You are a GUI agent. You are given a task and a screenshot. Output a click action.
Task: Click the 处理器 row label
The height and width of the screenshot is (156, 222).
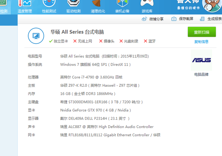coord(33,77)
